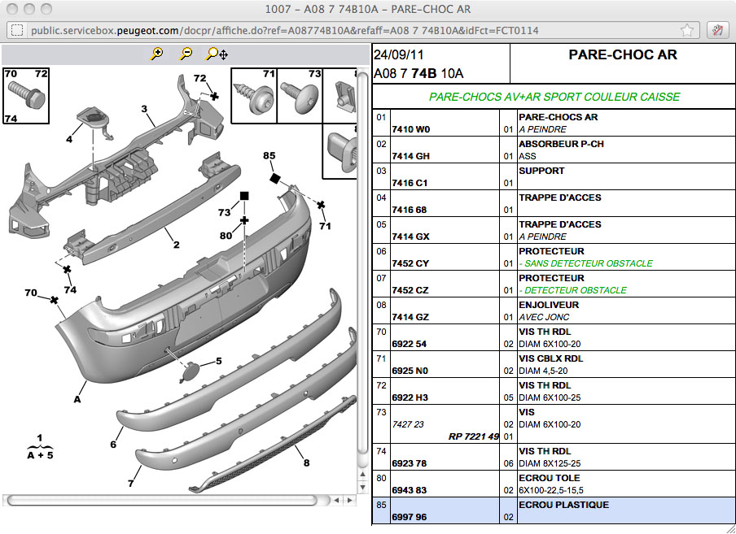Bookmark the page with the star icon
Screen dimensions: 736x534
point(686,30)
